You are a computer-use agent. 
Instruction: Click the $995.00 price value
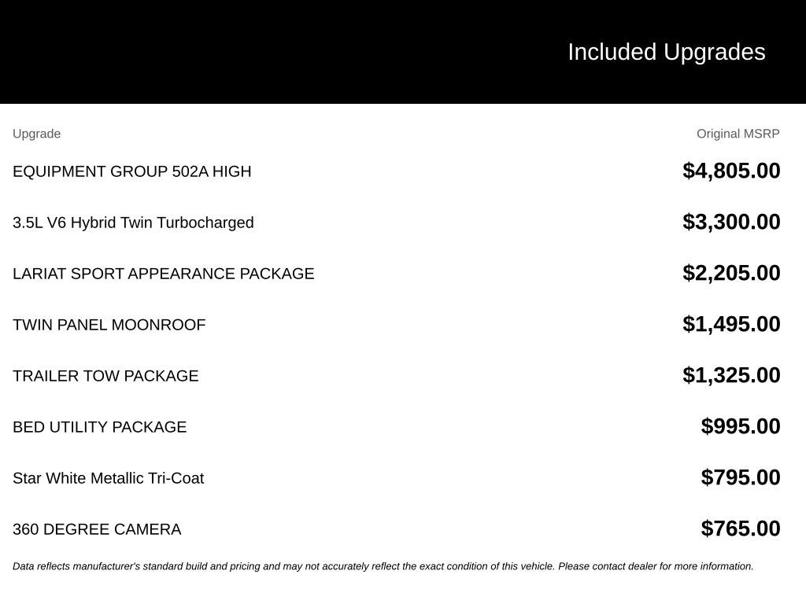pos(740,426)
